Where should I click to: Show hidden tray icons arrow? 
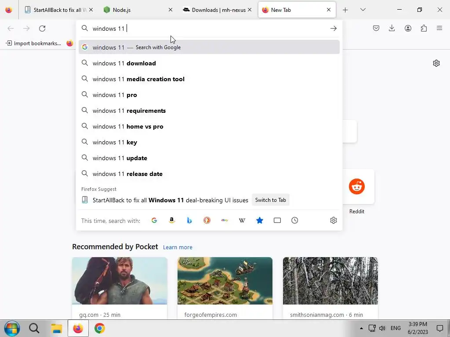tap(361, 328)
